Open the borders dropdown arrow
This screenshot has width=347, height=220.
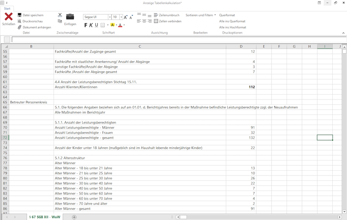click(108, 25)
